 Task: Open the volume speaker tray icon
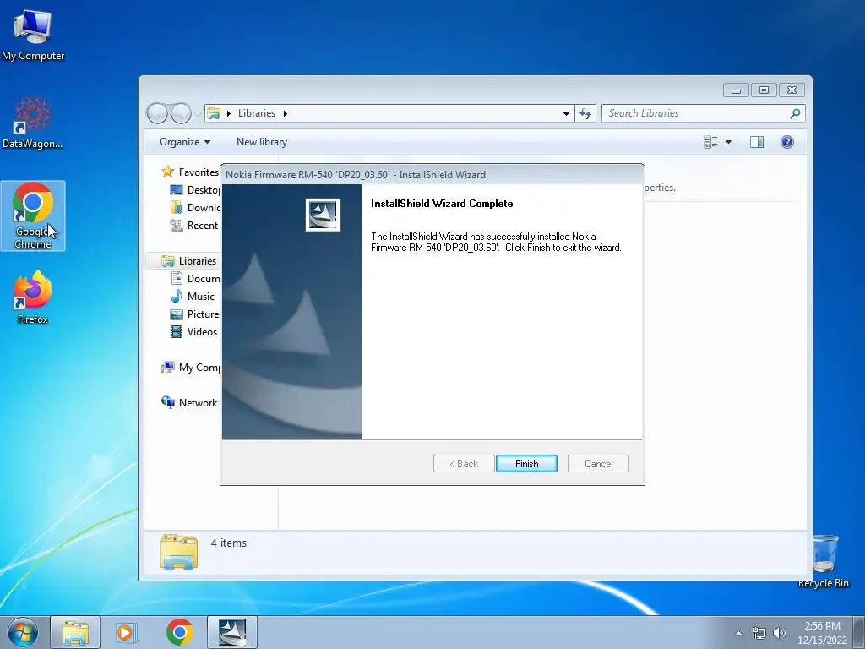coord(780,633)
